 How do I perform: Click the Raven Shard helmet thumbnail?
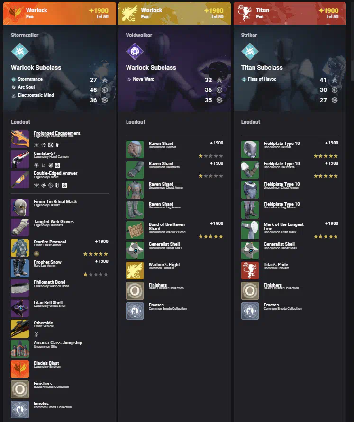pos(135,149)
